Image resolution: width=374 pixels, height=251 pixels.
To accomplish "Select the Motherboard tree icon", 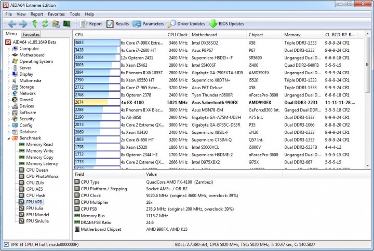I will coord(15,55).
